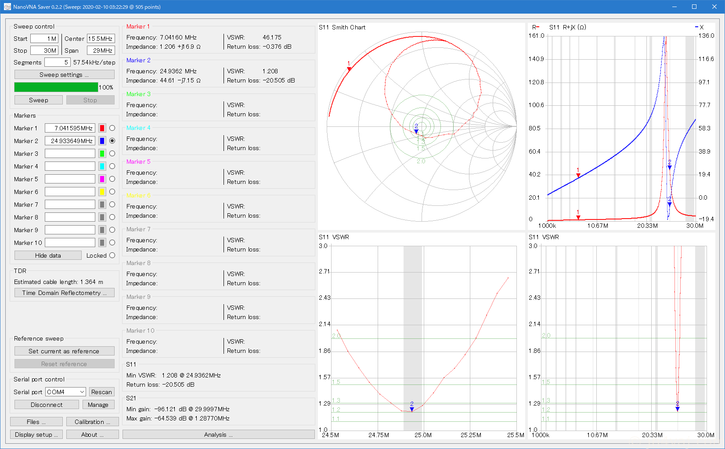This screenshot has height=449, width=725.
Task: Click Estimated cable length 1.364 m
Action: coord(58,282)
